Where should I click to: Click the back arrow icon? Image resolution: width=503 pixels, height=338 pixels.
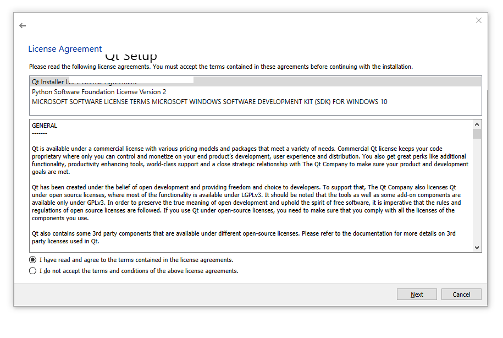pos(23,26)
